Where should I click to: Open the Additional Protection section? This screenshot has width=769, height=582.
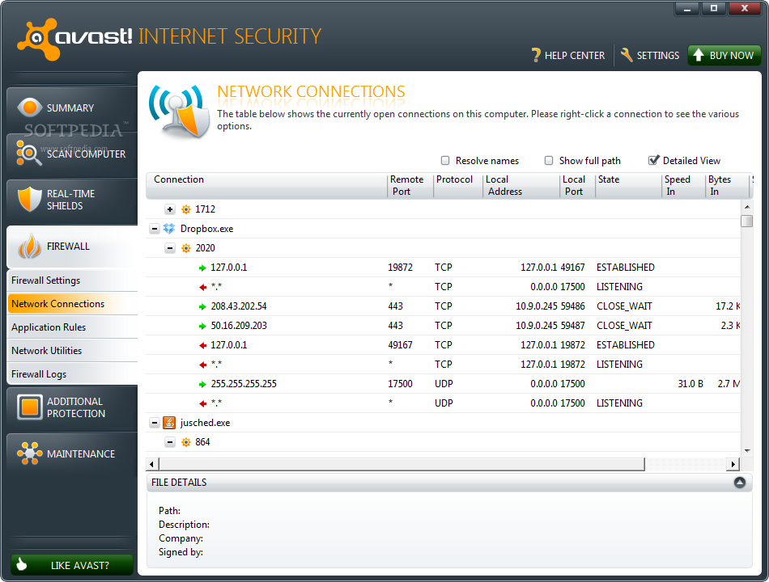[x=72, y=407]
